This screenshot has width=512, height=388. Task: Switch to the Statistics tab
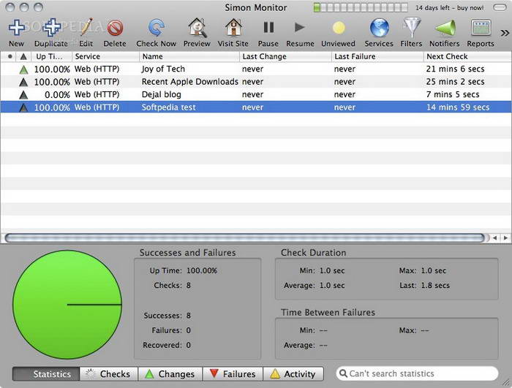pyautogui.click(x=46, y=374)
